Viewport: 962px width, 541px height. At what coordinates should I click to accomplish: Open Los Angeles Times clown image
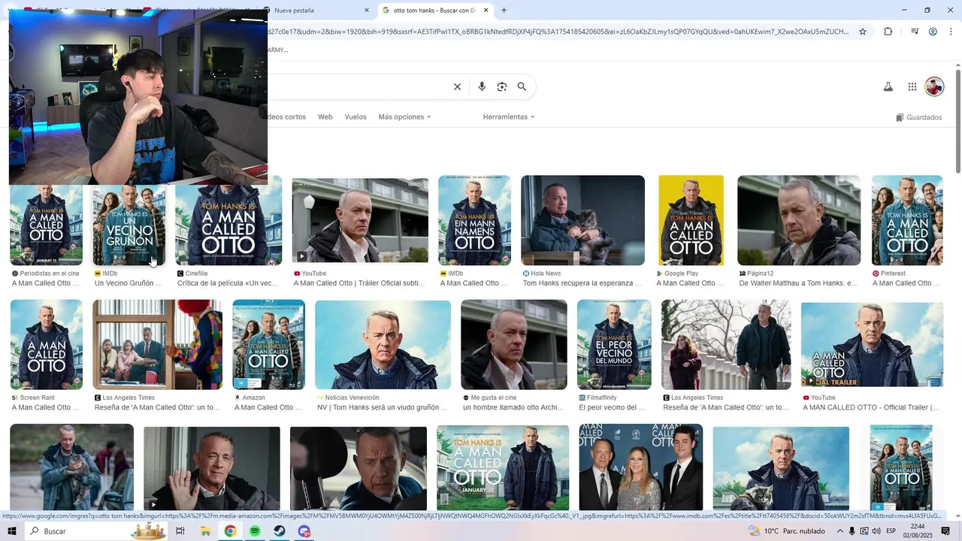click(157, 344)
